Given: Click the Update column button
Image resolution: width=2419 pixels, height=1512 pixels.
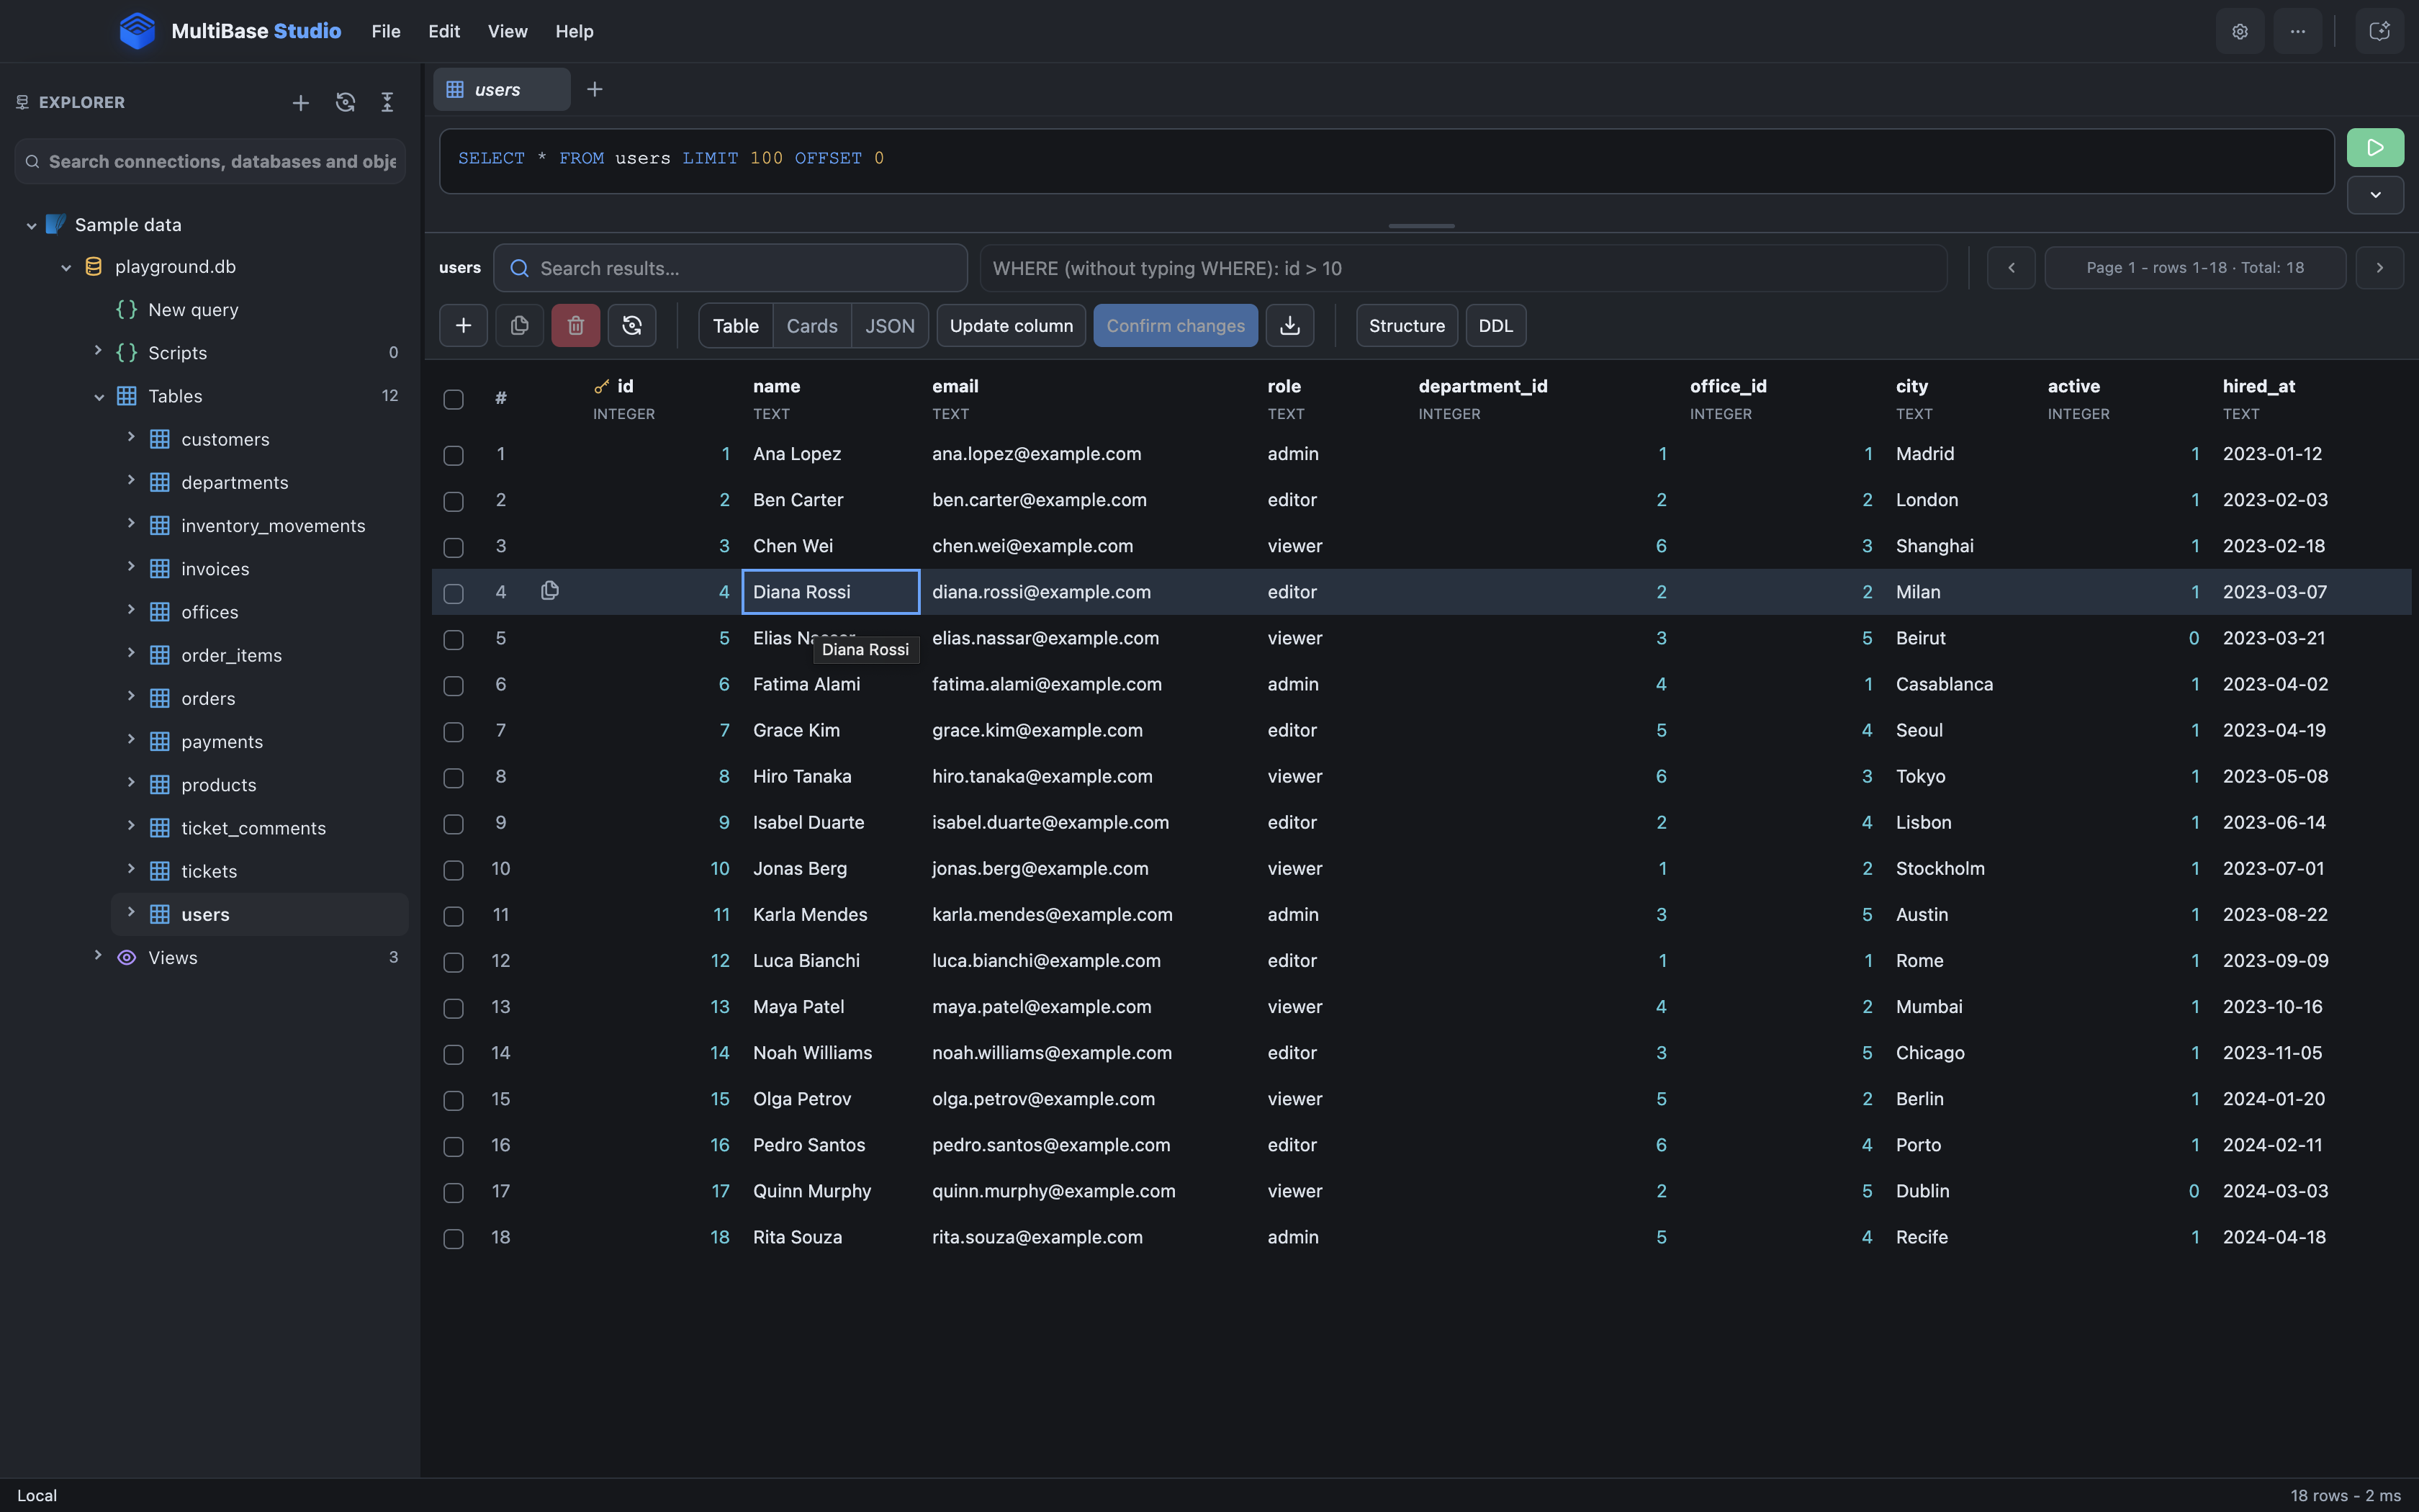Looking at the screenshot, I should click(1011, 326).
